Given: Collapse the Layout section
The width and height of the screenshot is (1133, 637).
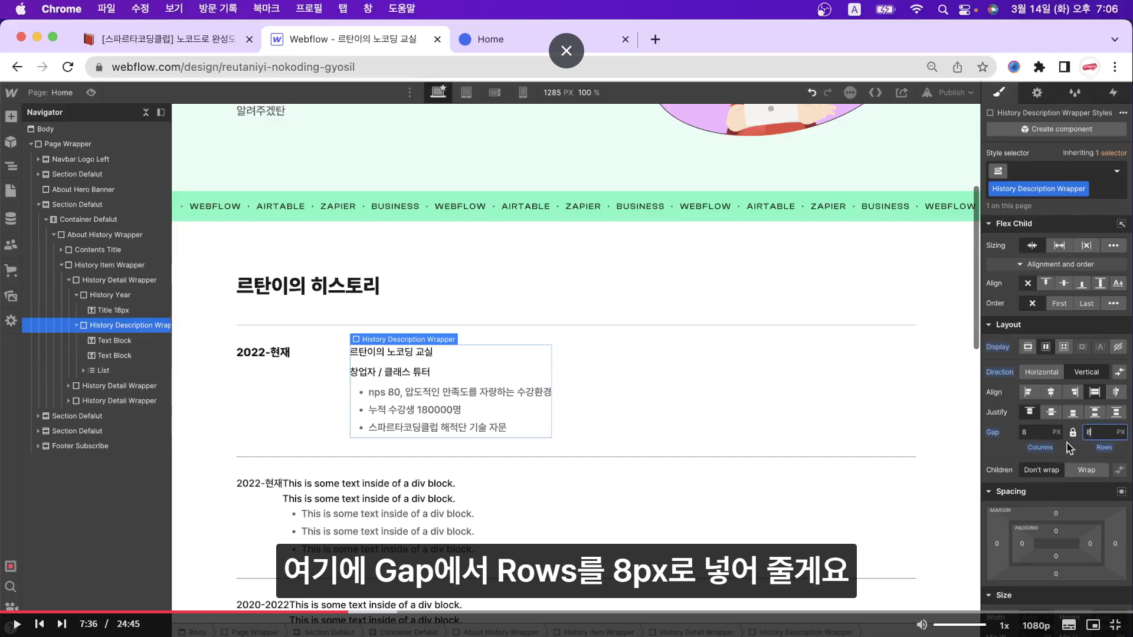Looking at the screenshot, I should tap(989, 325).
